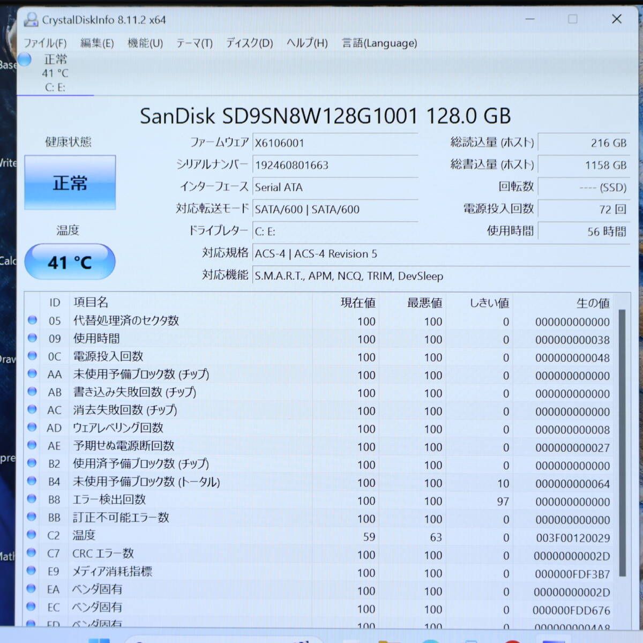Click the 正常 health status button

tap(70, 183)
